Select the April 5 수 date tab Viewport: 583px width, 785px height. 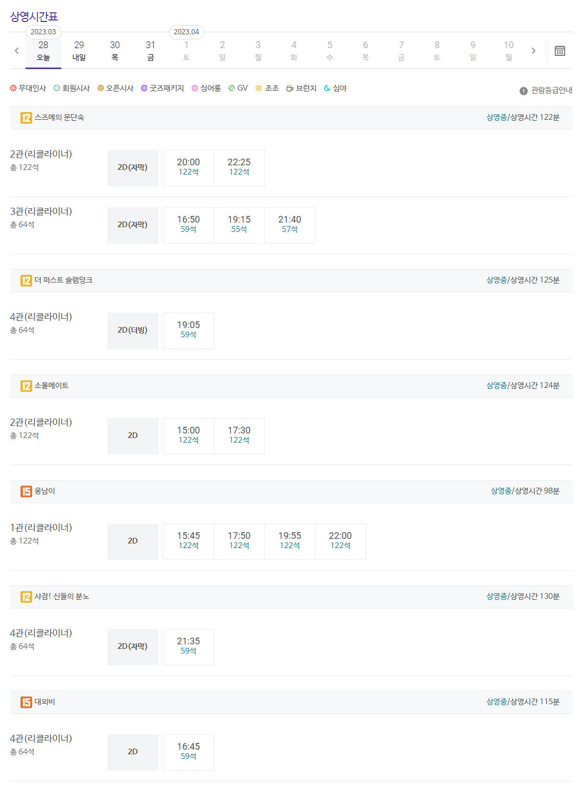pyautogui.click(x=330, y=51)
